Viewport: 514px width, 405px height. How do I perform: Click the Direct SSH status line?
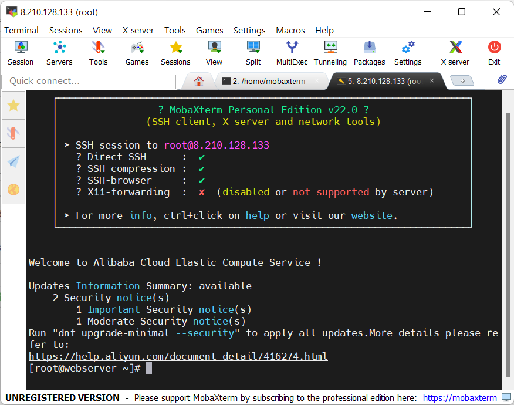140,157
